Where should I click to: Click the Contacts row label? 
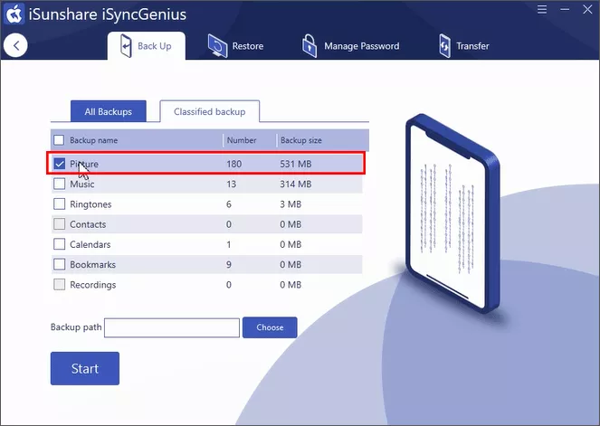88,224
